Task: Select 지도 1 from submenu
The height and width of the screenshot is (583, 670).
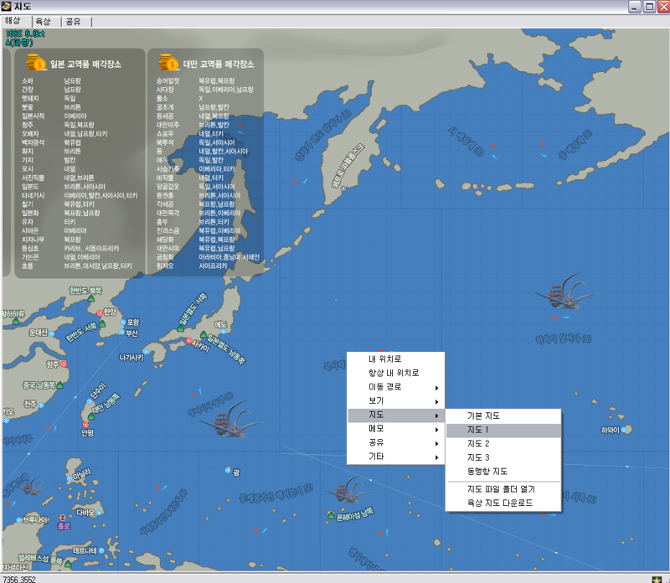Action: tap(503, 430)
